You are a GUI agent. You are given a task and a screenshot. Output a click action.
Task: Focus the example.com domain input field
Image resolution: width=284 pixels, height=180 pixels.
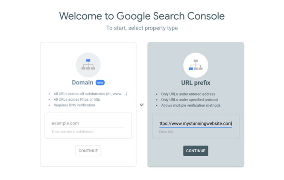(x=88, y=123)
